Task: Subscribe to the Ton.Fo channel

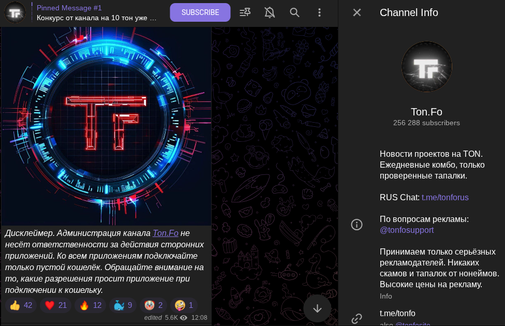Action: (x=200, y=12)
